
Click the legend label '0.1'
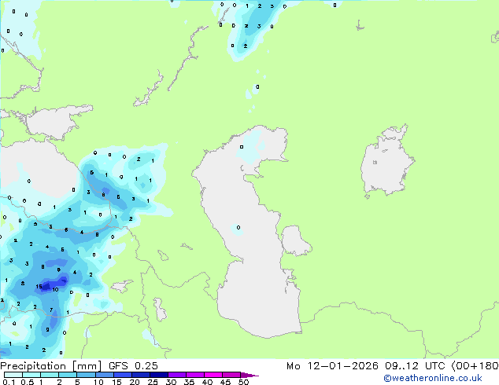pyautogui.click(x=9, y=382)
